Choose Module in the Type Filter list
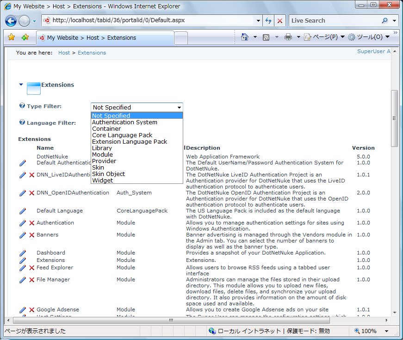The height and width of the screenshot is (340, 403). point(137,154)
